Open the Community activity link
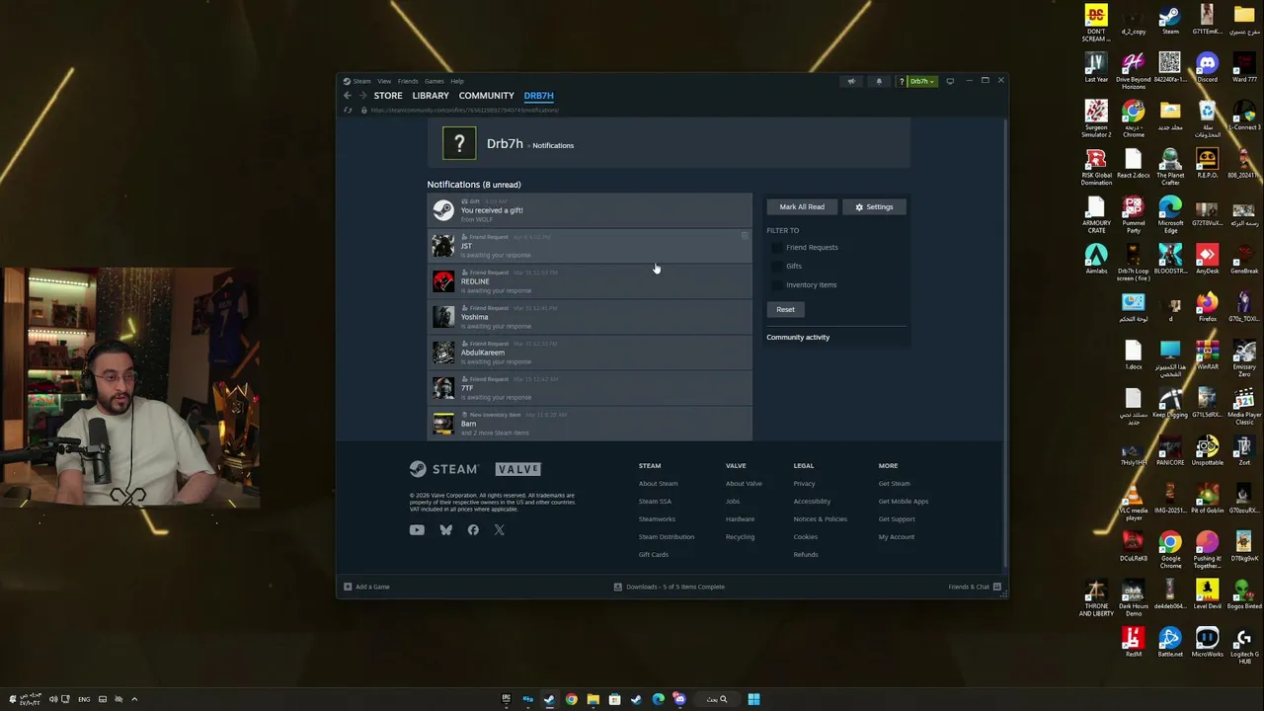Screen dimensions: 1264x711 [798, 338]
